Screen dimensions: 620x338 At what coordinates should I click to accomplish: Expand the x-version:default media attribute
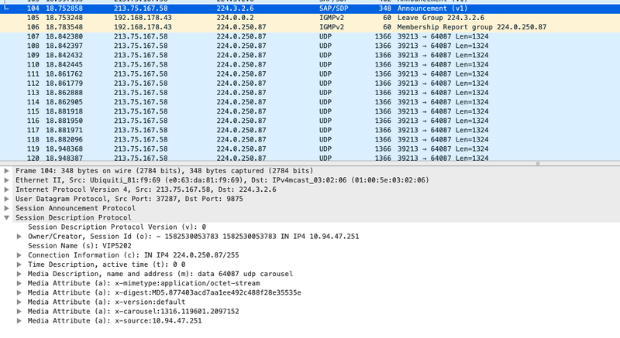click(19, 302)
